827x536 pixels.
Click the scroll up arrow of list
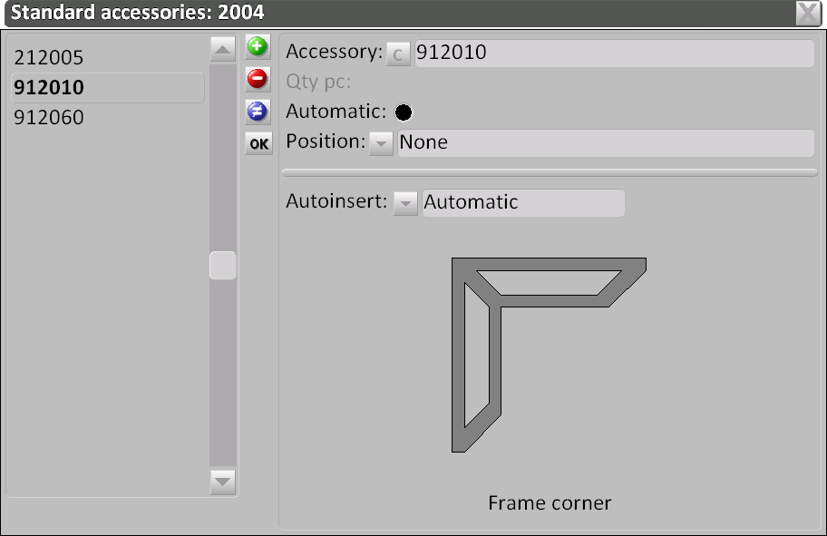point(222,50)
